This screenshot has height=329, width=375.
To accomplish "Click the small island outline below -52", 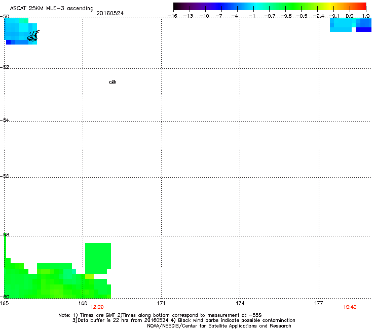I will [x=113, y=82].
